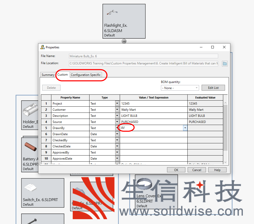Open the DrawnBy value dropdown arrow
This screenshot has width=254, height=224.
185,128
